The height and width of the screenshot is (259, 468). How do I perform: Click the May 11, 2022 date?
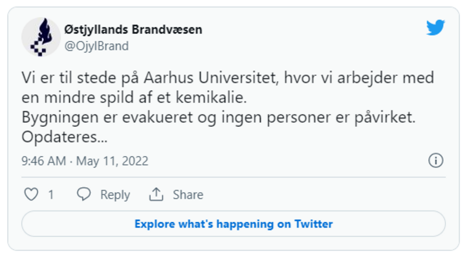tap(112, 161)
